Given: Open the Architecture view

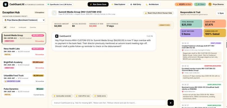Looking at the screenshot, I should click(x=152, y=4).
